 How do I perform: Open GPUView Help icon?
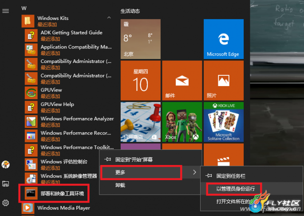click(x=31, y=107)
